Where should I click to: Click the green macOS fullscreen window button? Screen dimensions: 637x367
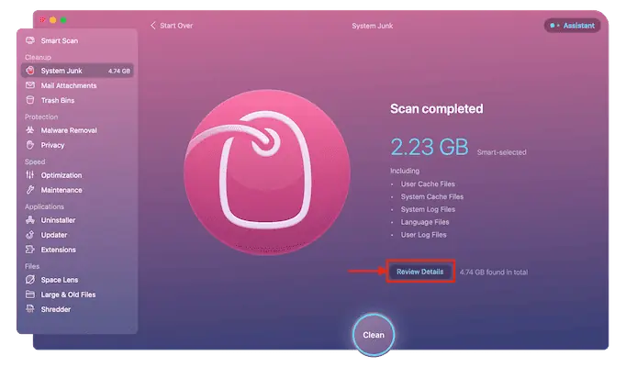[64, 18]
